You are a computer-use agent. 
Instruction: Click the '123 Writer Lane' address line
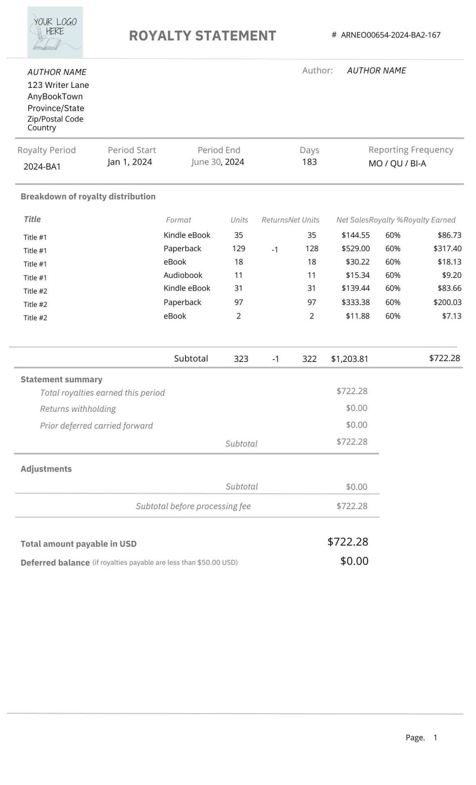click(x=58, y=85)
